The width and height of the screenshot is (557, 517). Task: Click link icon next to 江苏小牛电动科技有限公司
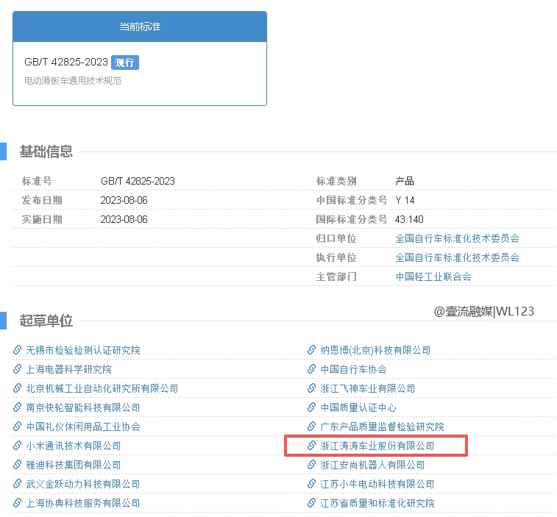click(312, 484)
